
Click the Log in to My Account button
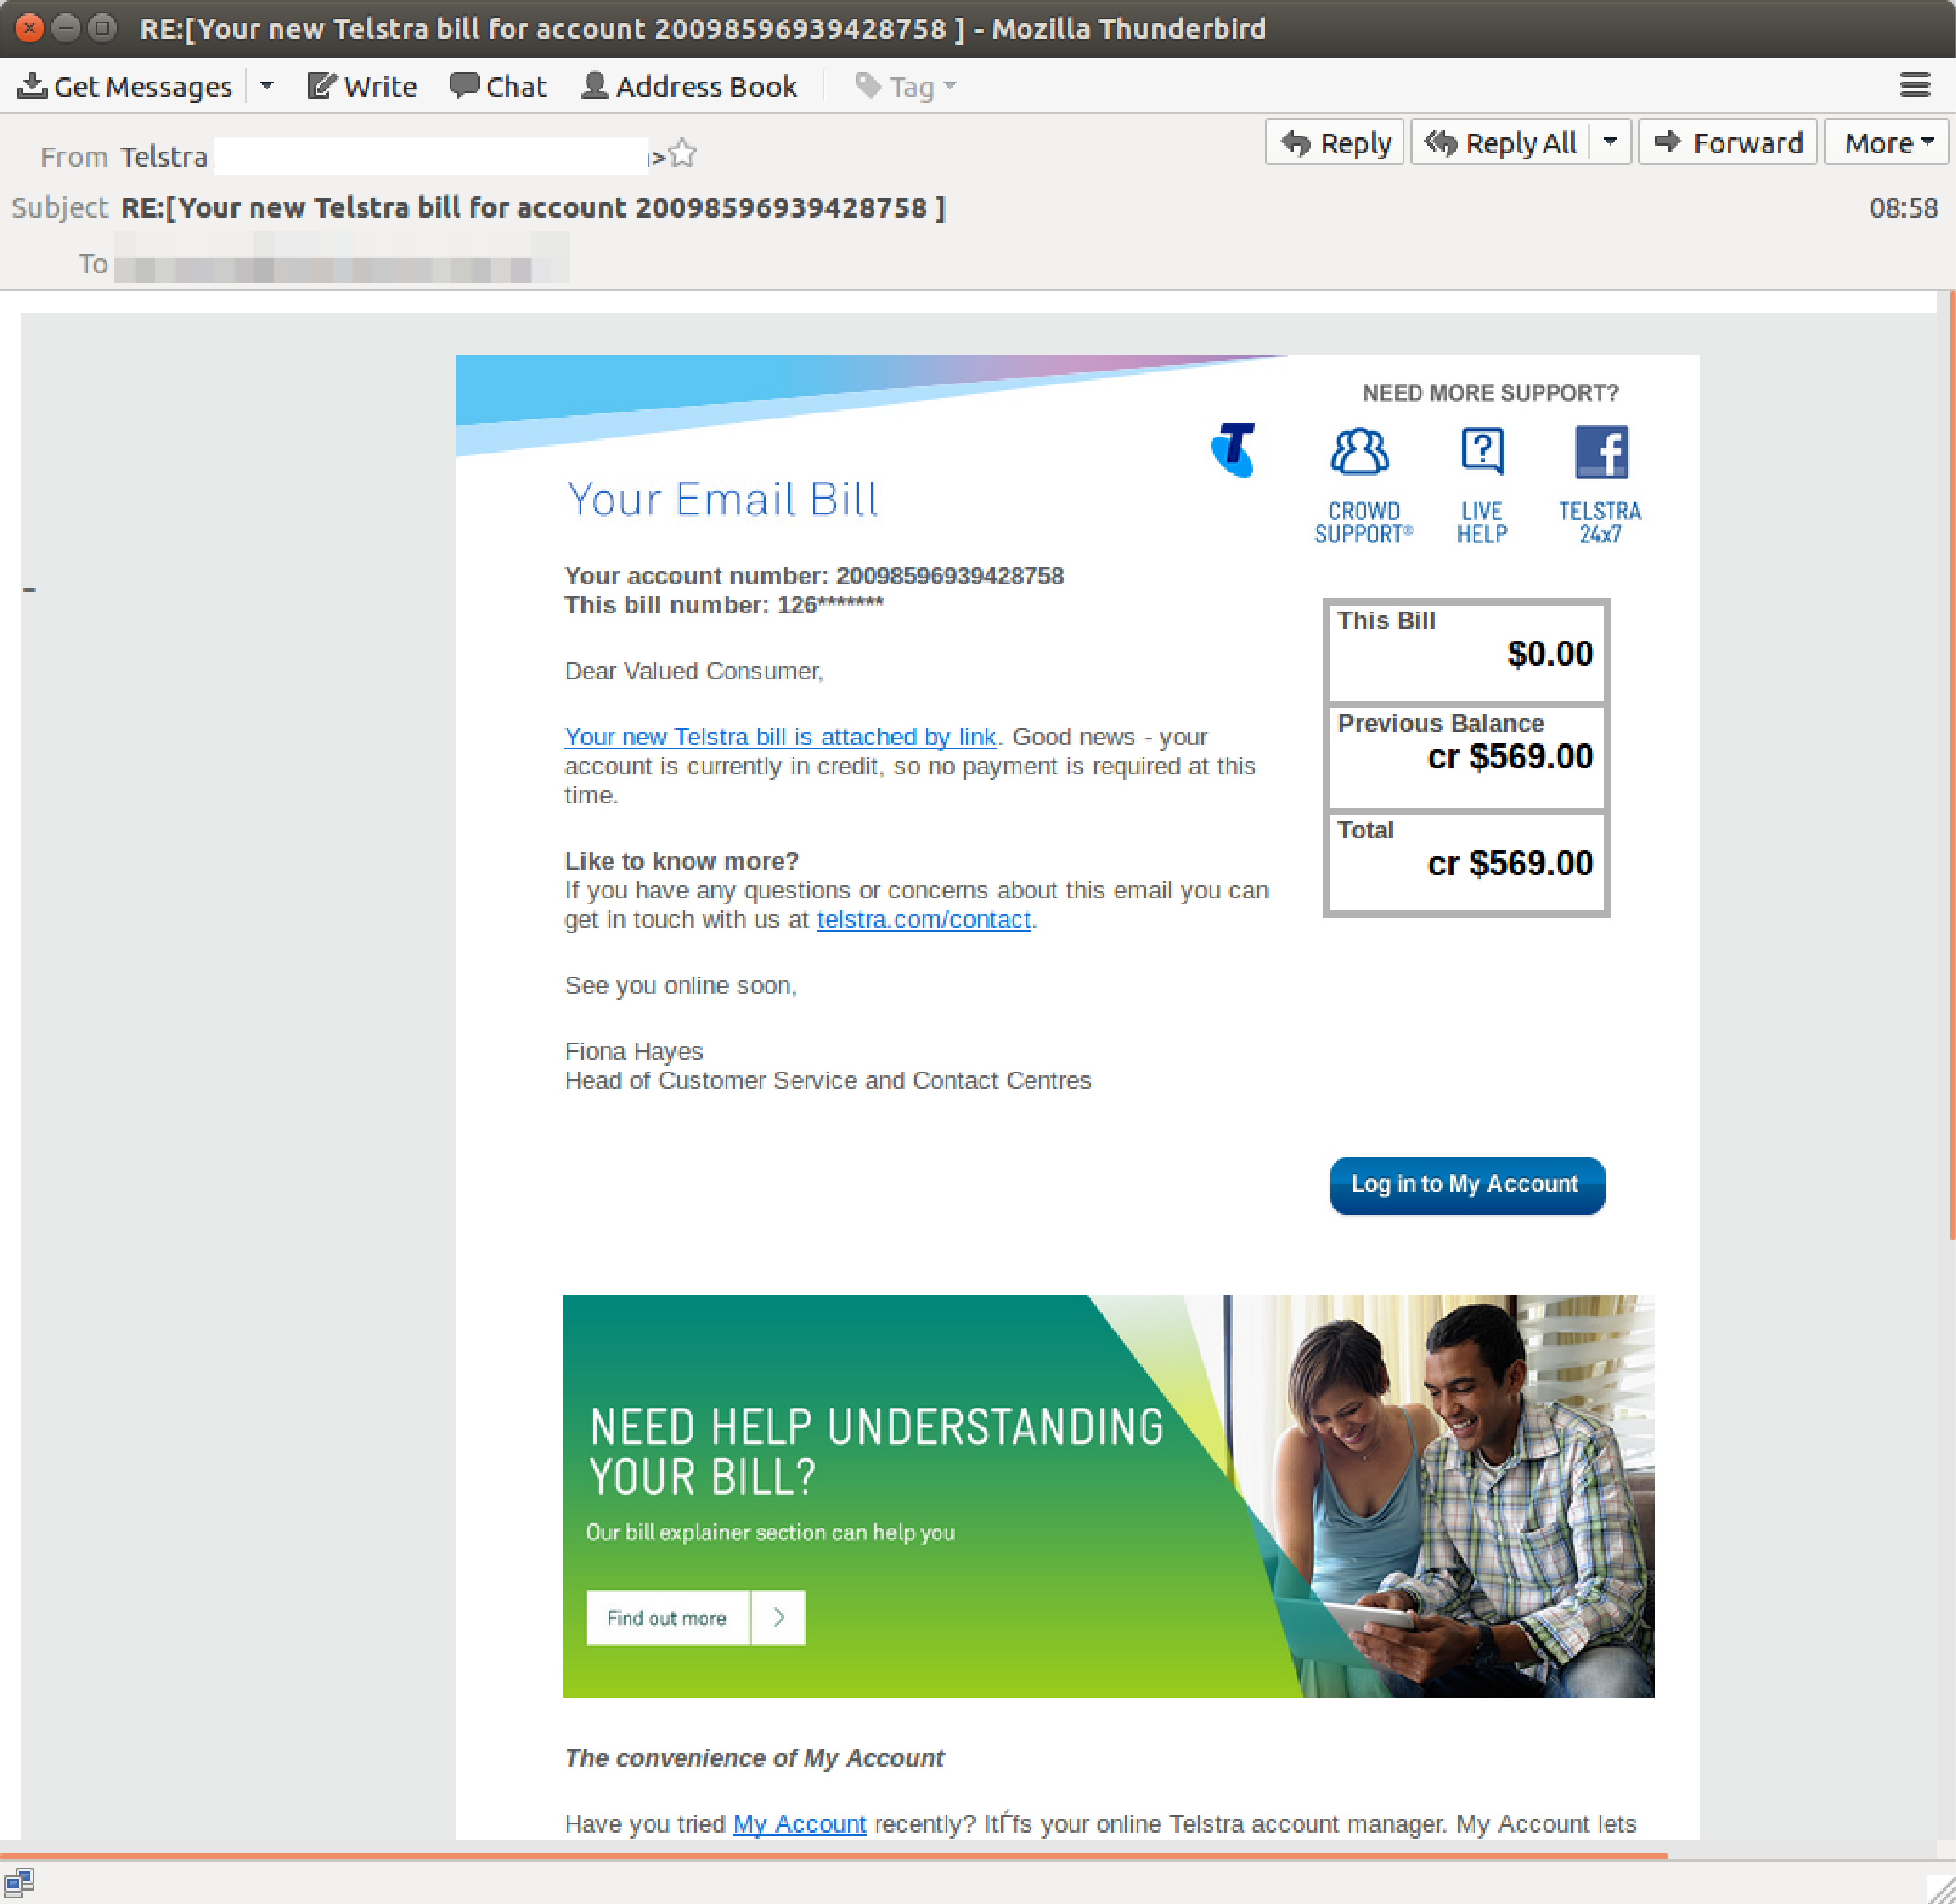(x=1465, y=1183)
